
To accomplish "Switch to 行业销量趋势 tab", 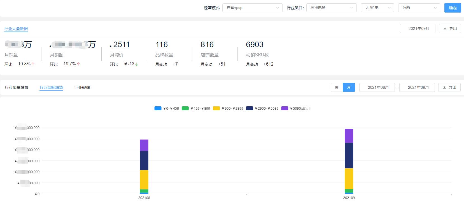I will click(x=17, y=88).
